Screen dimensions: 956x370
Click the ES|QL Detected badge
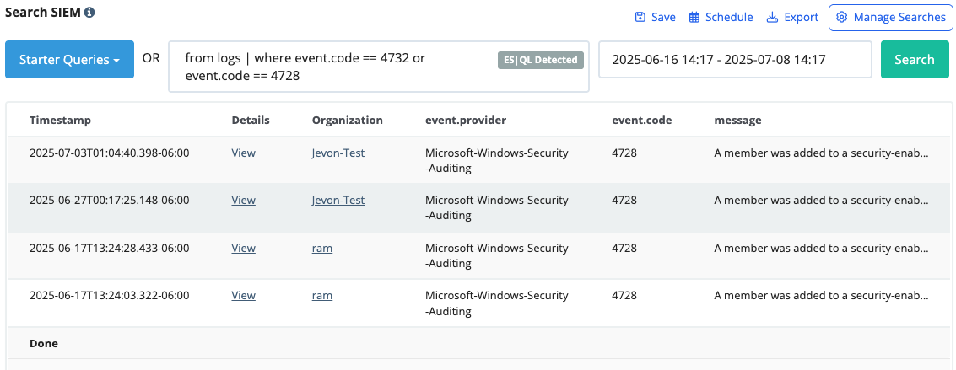[541, 60]
